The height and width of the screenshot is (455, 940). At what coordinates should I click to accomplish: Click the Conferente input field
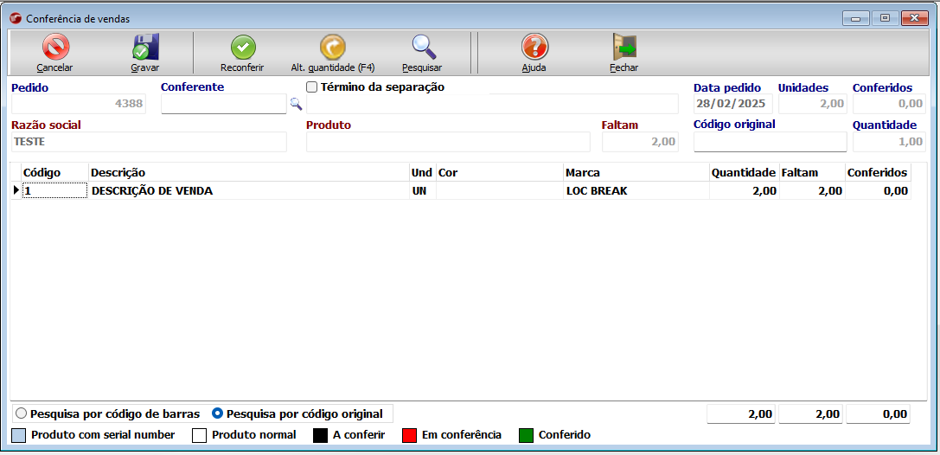click(223, 104)
